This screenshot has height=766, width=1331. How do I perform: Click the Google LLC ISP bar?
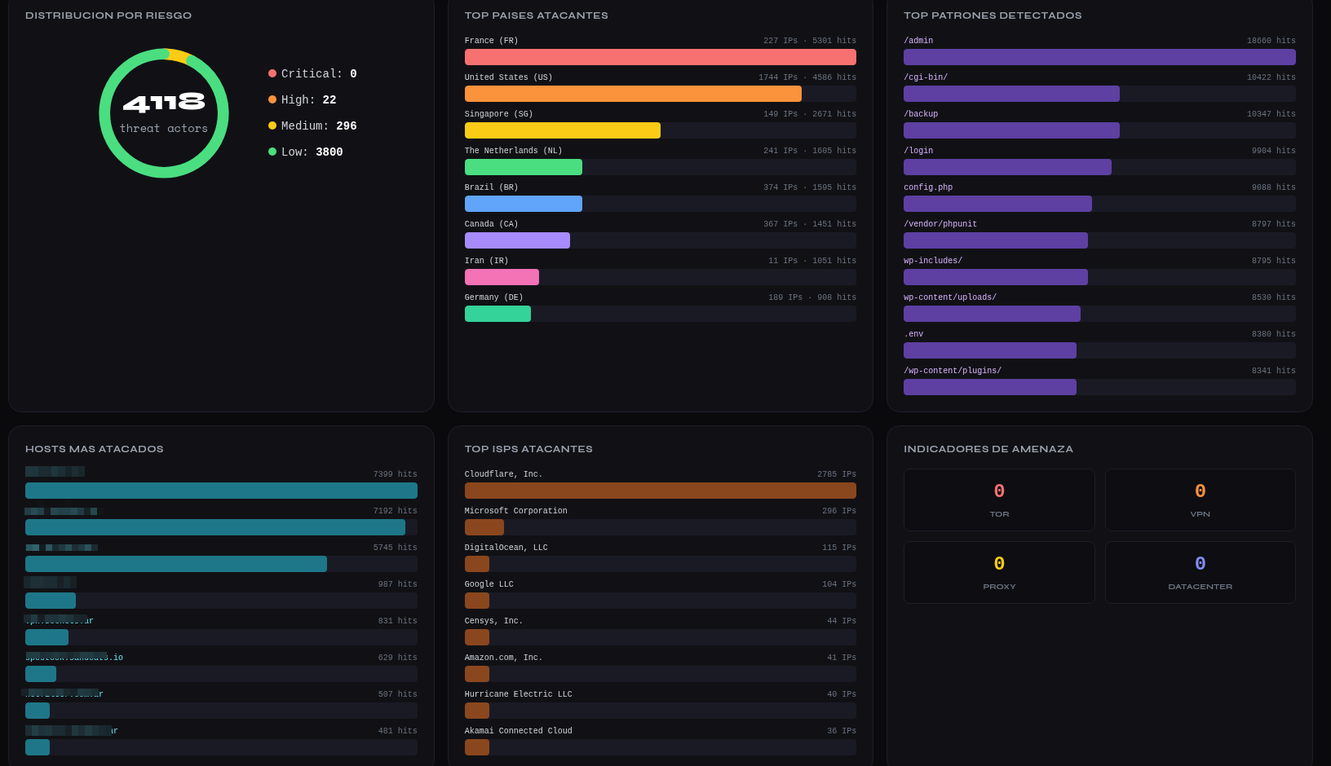[x=477, y=601]
